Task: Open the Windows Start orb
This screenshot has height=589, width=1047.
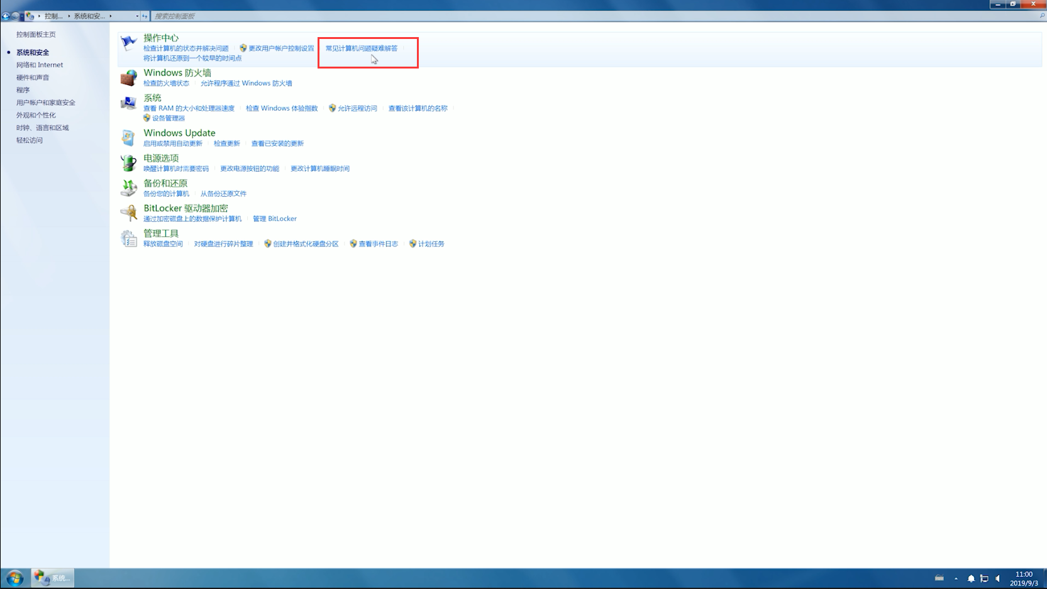Action: click(14, 578)
